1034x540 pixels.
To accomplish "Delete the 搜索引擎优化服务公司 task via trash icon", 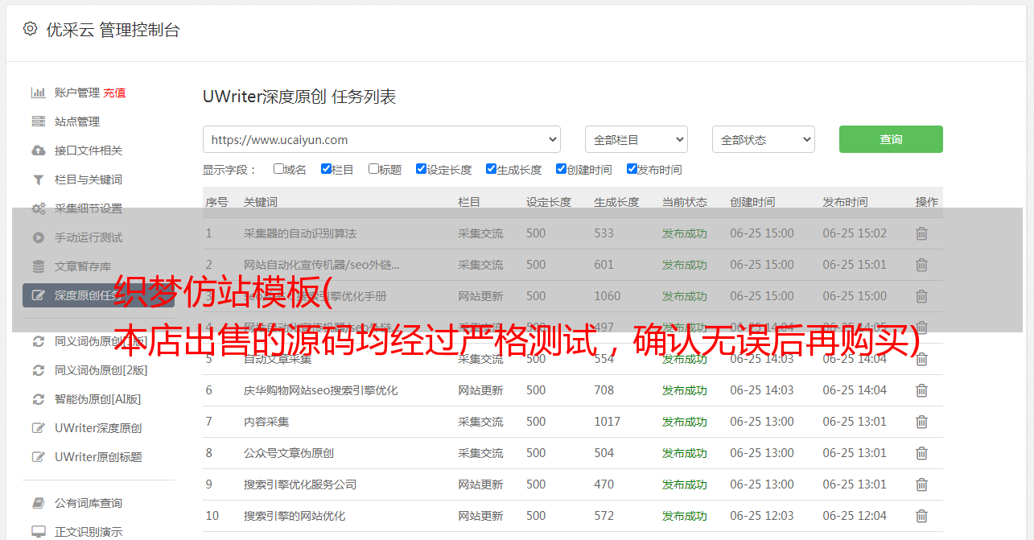I will tap(922, 484).
